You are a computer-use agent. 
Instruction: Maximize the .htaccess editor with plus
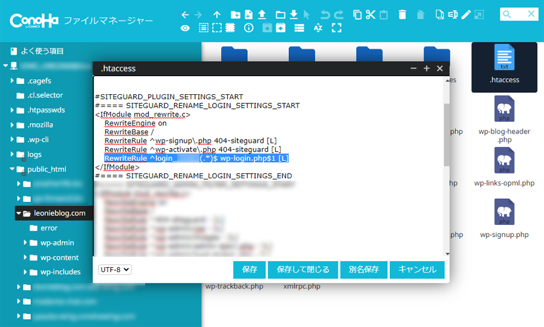pyautogui.click(x=427, y=69)
